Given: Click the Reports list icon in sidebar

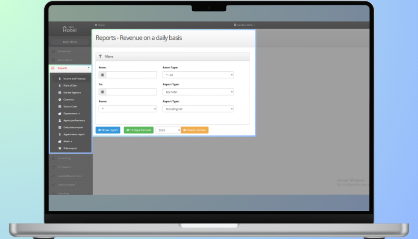Looking at the screenshot, I should [x=53, y=68].
